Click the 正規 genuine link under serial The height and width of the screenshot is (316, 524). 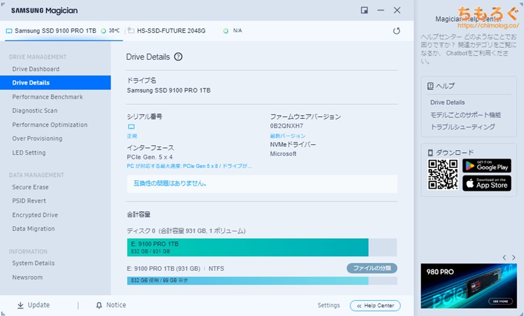tap(132, 136)
